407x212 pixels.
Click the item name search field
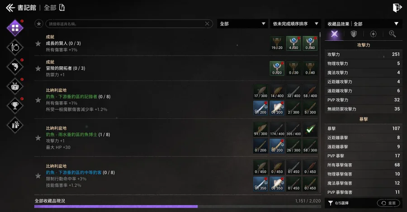(x=129, y=24)
